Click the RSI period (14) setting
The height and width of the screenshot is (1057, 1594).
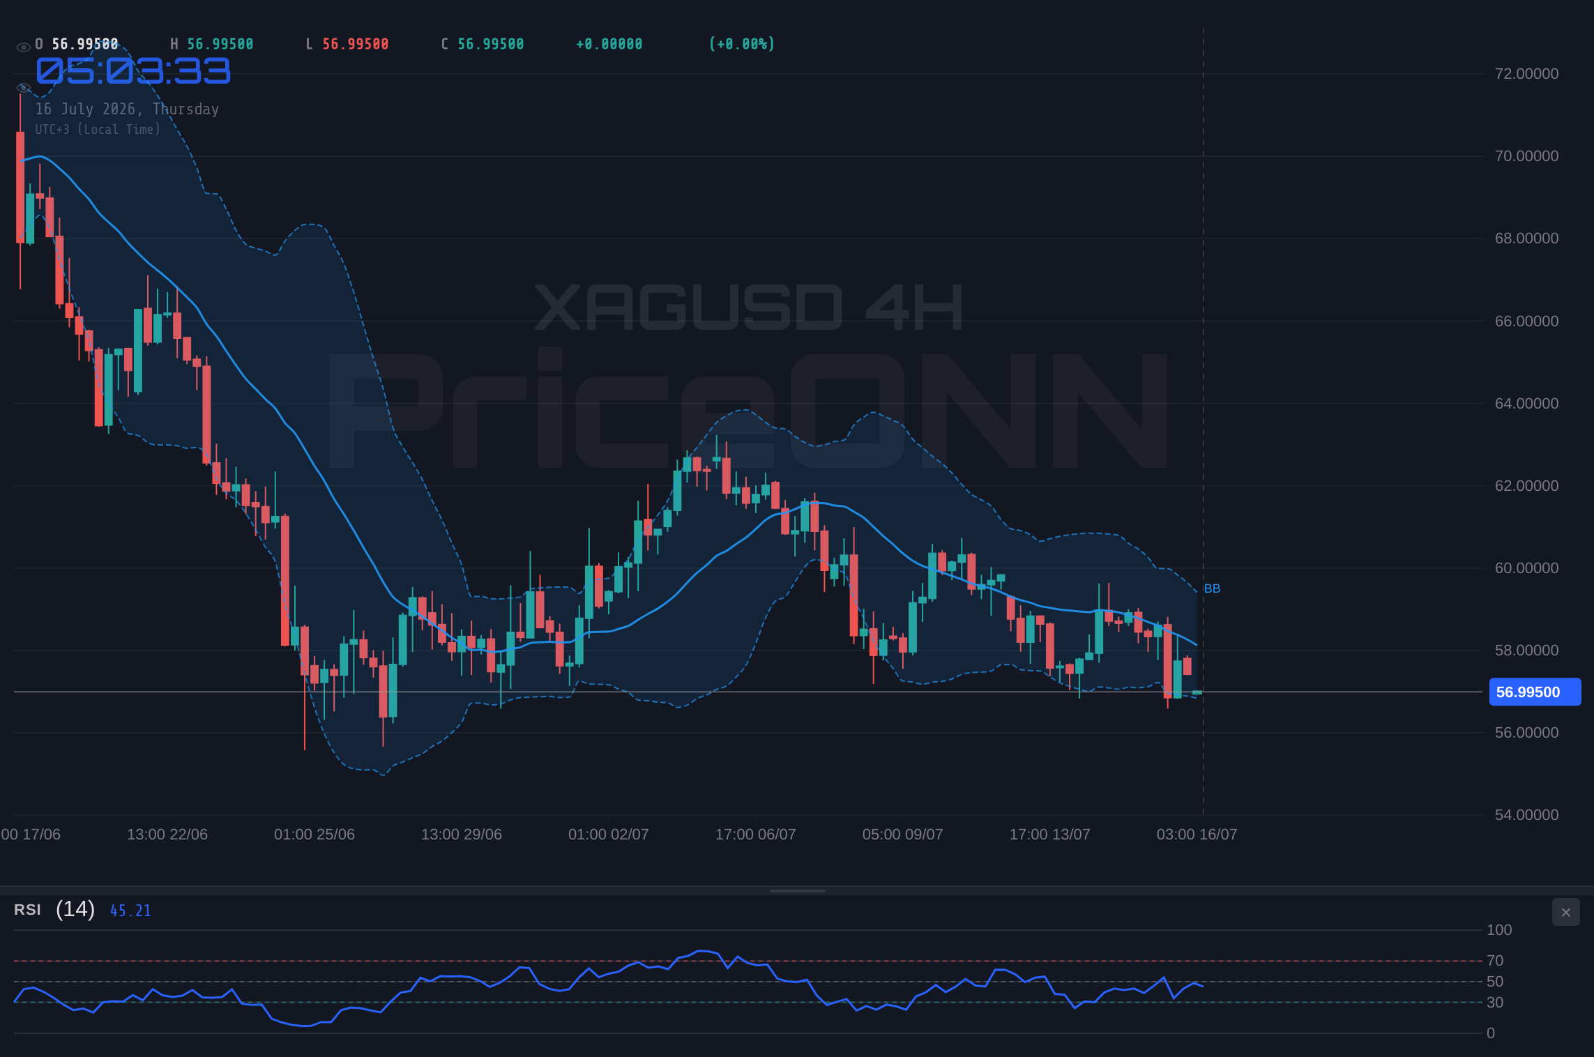[75, 909]
